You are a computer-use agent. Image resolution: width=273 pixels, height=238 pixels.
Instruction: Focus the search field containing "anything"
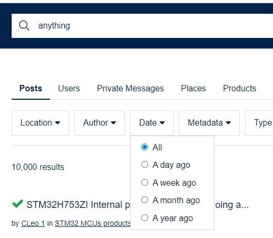pos(142,26)
